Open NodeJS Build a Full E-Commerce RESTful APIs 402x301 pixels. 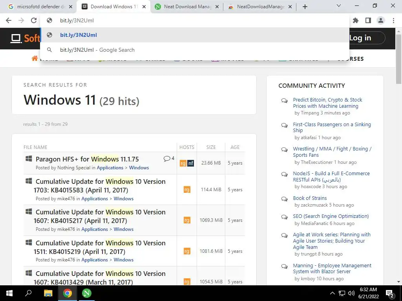pos(331,177)
